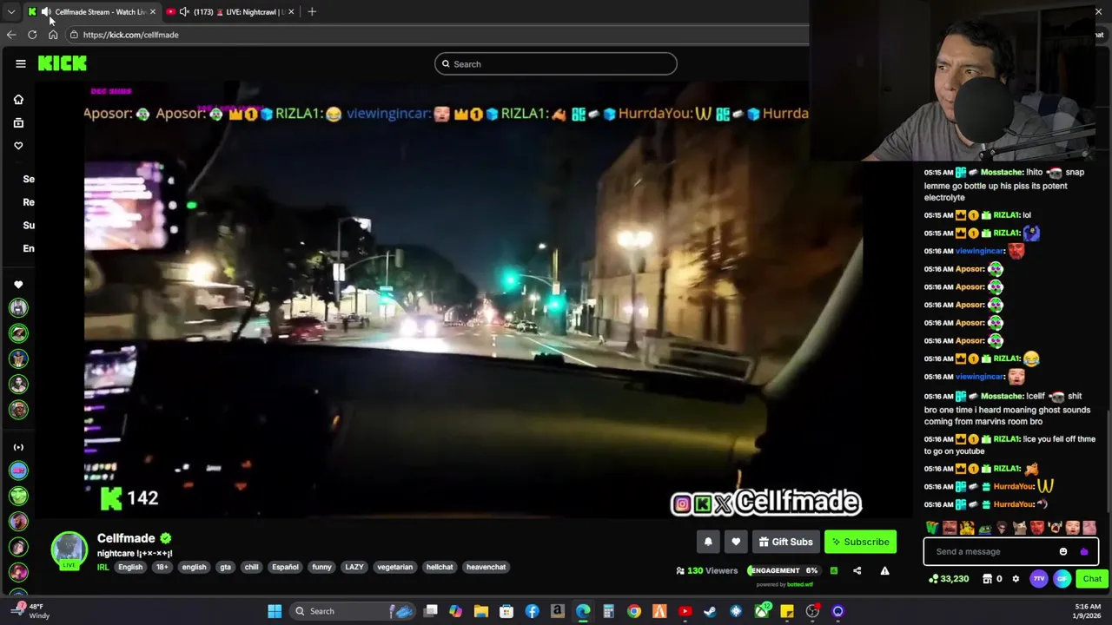Go back in browser history
Screen dimensions: 1112x625
[11, 35]
